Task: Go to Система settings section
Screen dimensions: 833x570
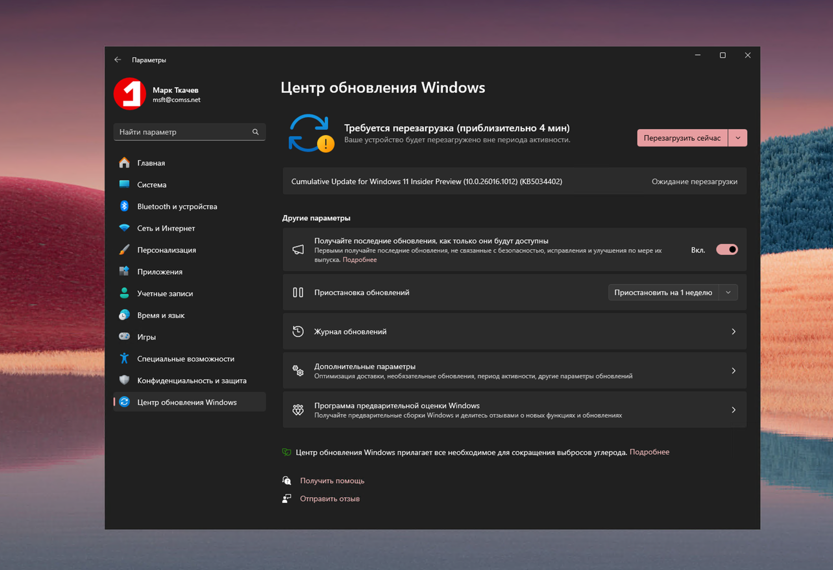Action: [x=189, y=184]
